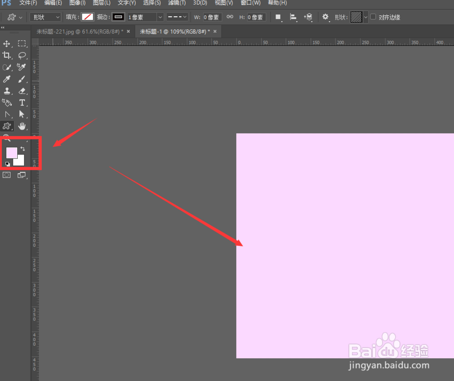Open the 滤镜(T) menu

tap(177, 3)
